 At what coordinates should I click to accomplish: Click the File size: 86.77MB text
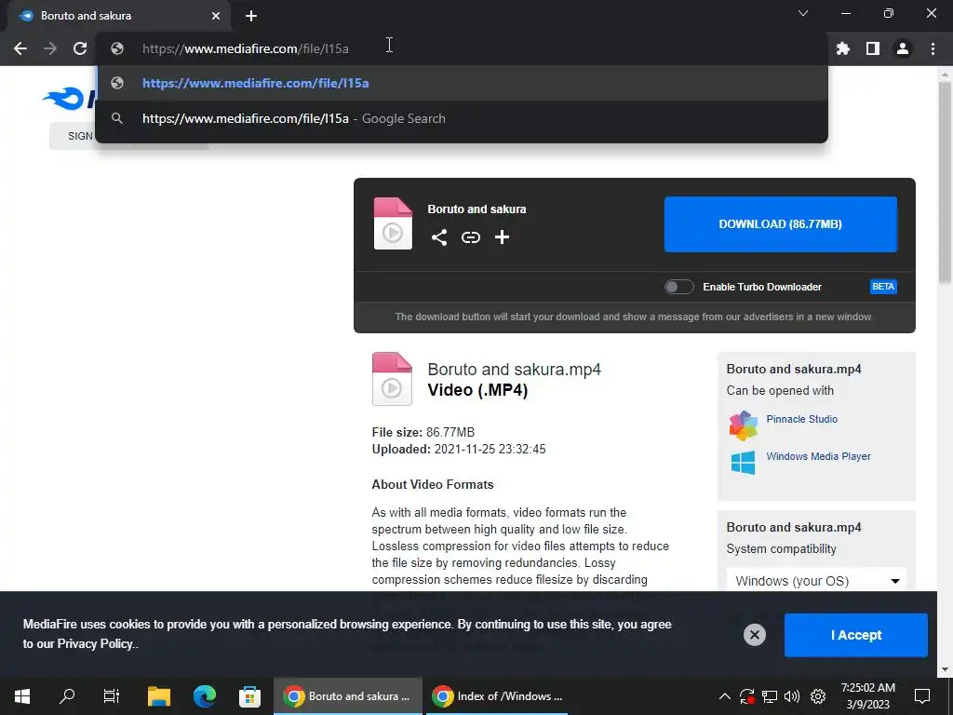click(x=423, y=432)
